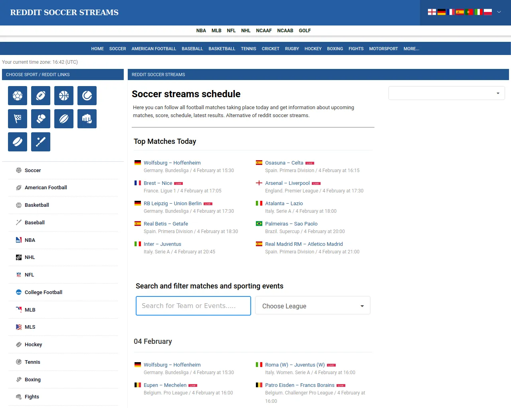Screen dimensions: 511x408
Task: Expand the language flags chevron
Action: [x=499, y=12]
